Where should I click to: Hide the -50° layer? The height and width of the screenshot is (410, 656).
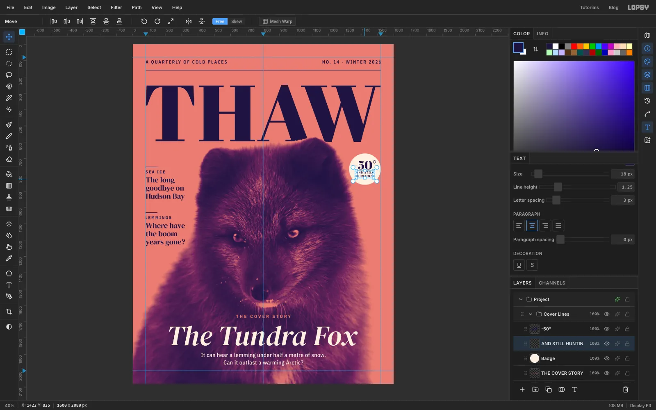tap(607, 329)
